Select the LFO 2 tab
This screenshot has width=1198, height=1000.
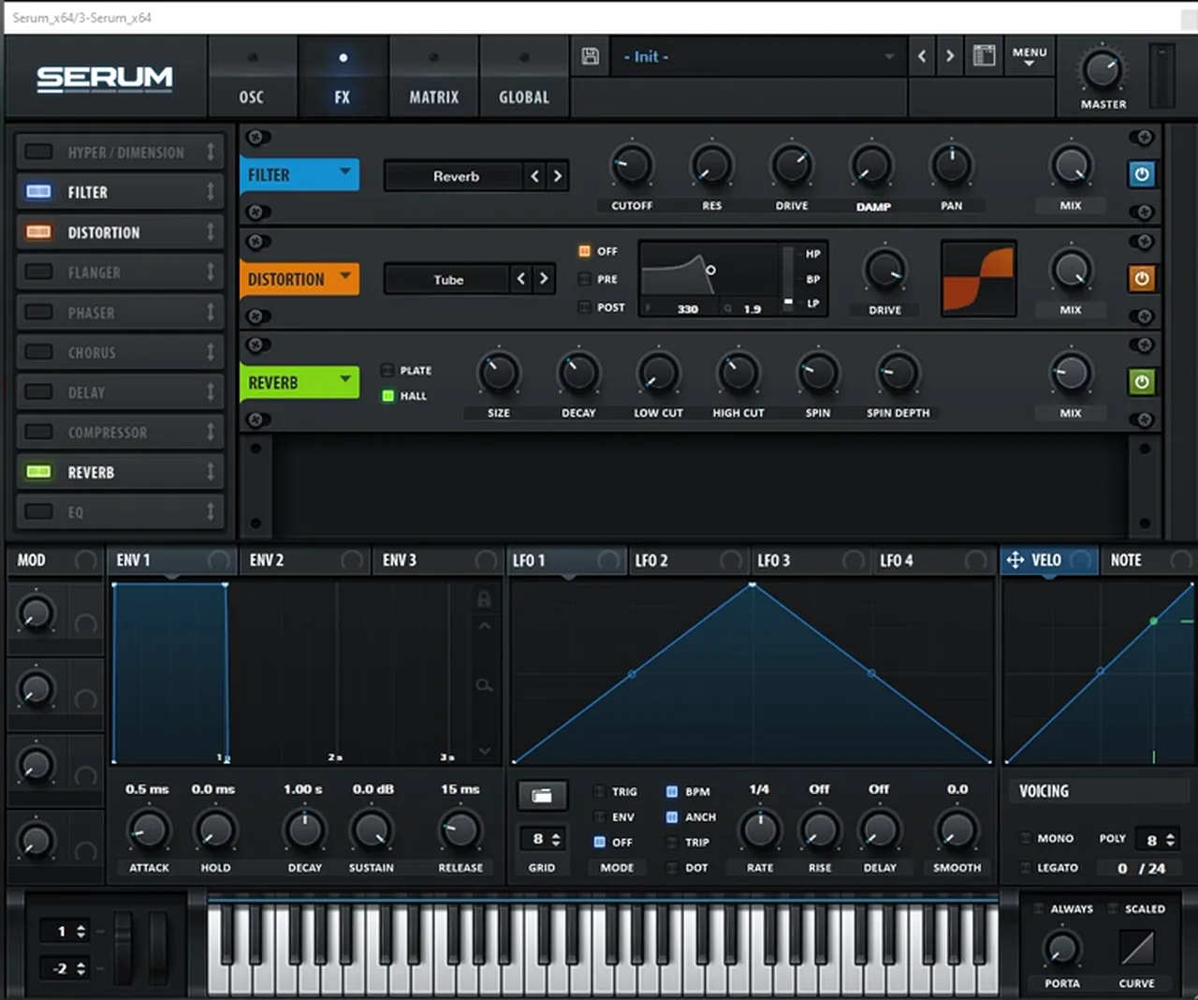(687, 560)
